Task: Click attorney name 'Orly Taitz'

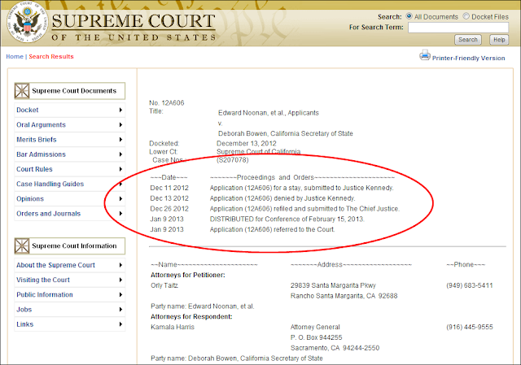Action: [x=164, y=285]
